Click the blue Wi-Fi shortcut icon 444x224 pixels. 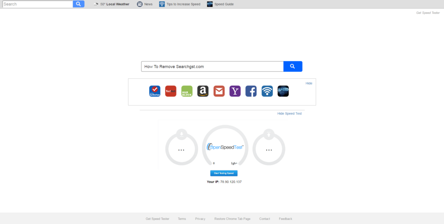(267, 91)
